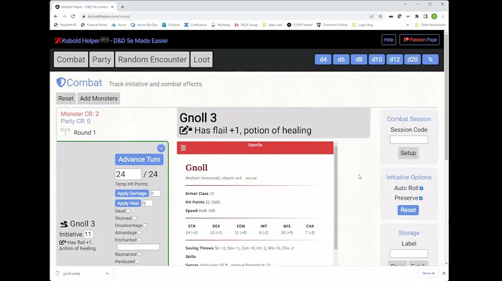
Task: Roll a d10 die
Action: coord(376,59)
